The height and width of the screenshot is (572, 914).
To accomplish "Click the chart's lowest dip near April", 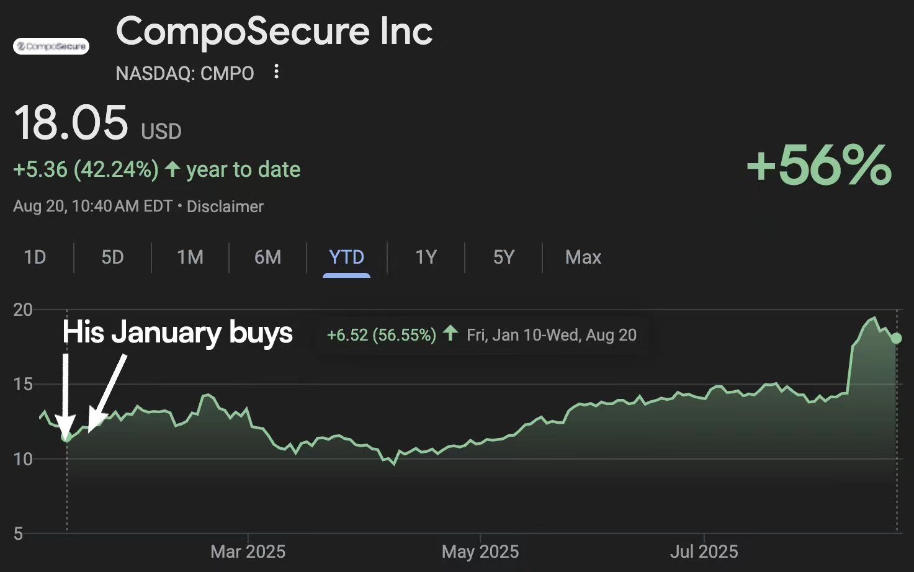I will 393,463.
